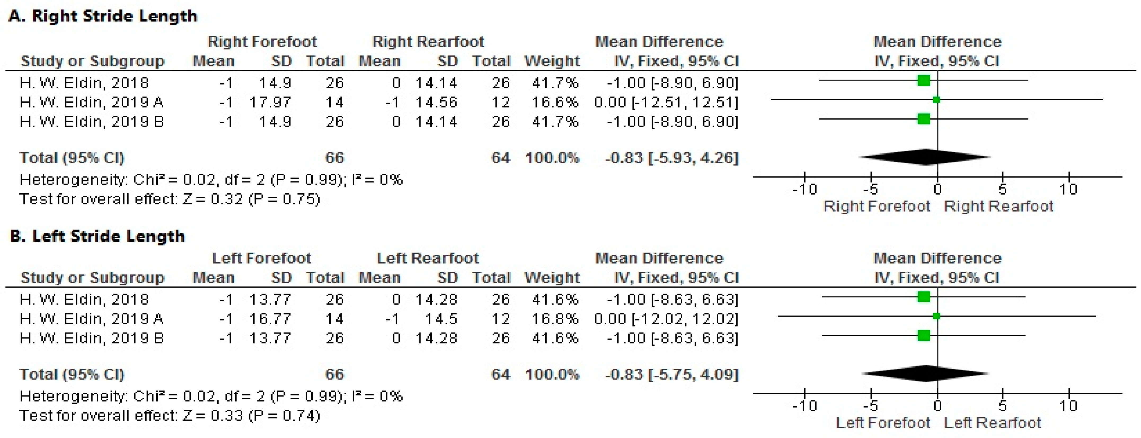The width and height of the screenshot is (1141, 438).
Task: Click the 'Left Forefoot' axis label below the plot
Action: click(883, 423)
